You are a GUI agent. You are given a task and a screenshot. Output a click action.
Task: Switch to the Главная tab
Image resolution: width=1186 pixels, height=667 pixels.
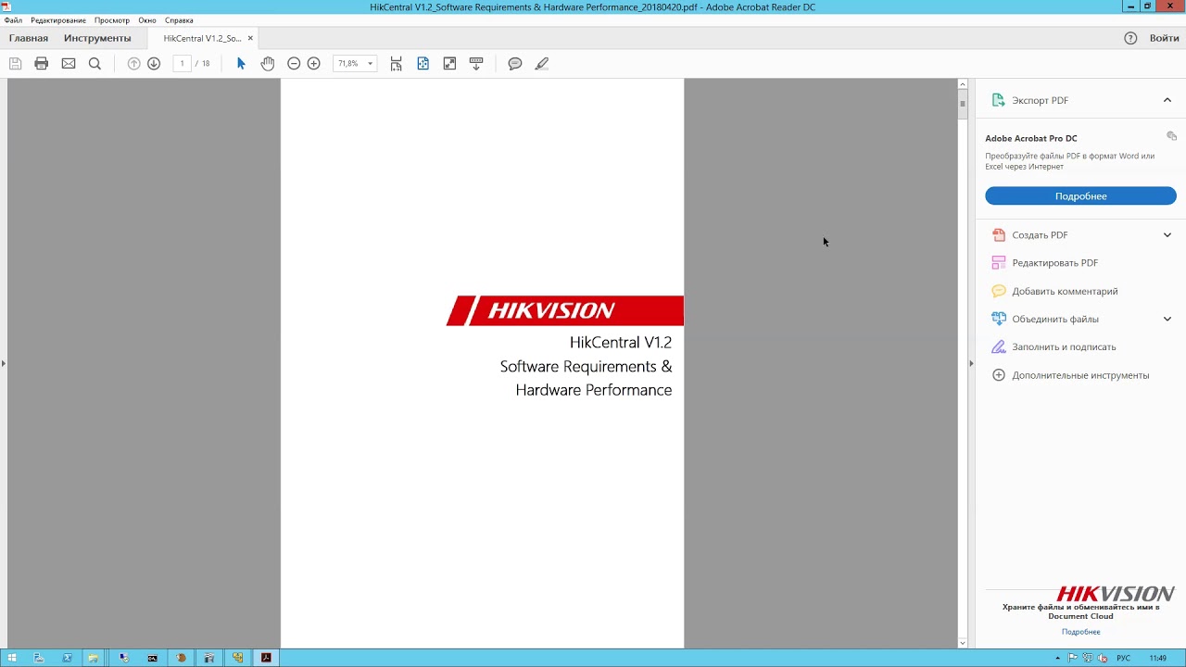click(x=29, y=38)
